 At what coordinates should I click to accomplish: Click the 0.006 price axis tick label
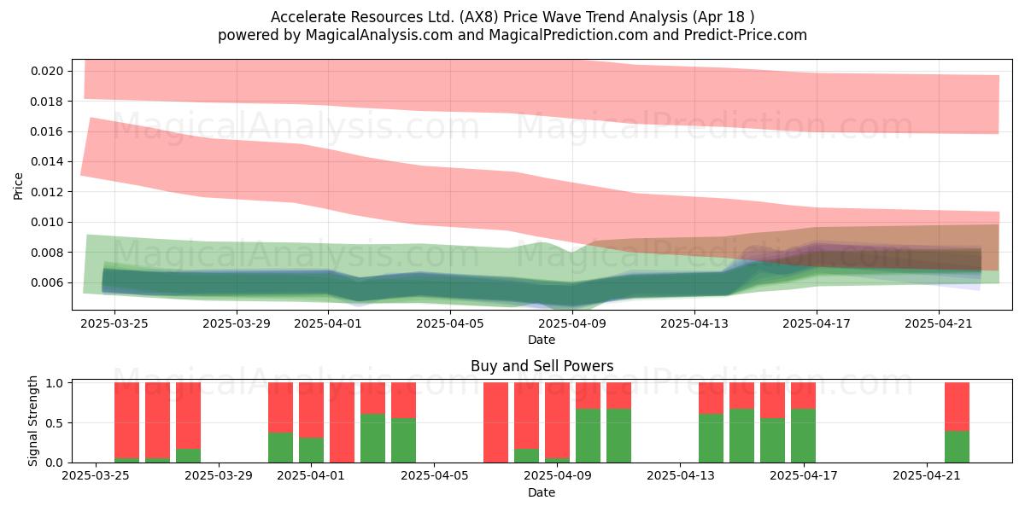48,282
